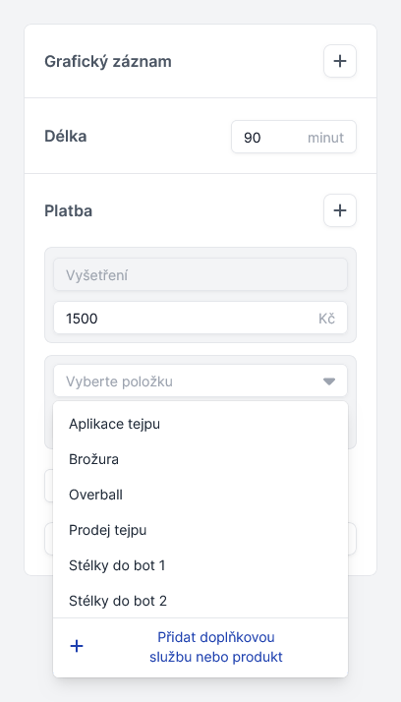The width and height of the screenshot is (401, 702).
Task: Click the caret arrow in Vyberte položku
Action: [329, 381]
